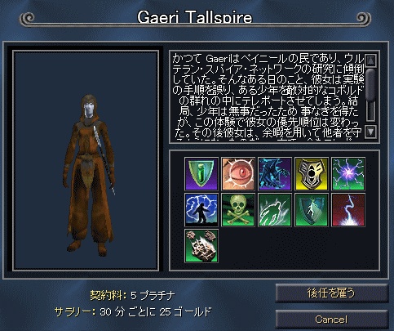Click the Gaeri Tallspire title text

(195, 17)
